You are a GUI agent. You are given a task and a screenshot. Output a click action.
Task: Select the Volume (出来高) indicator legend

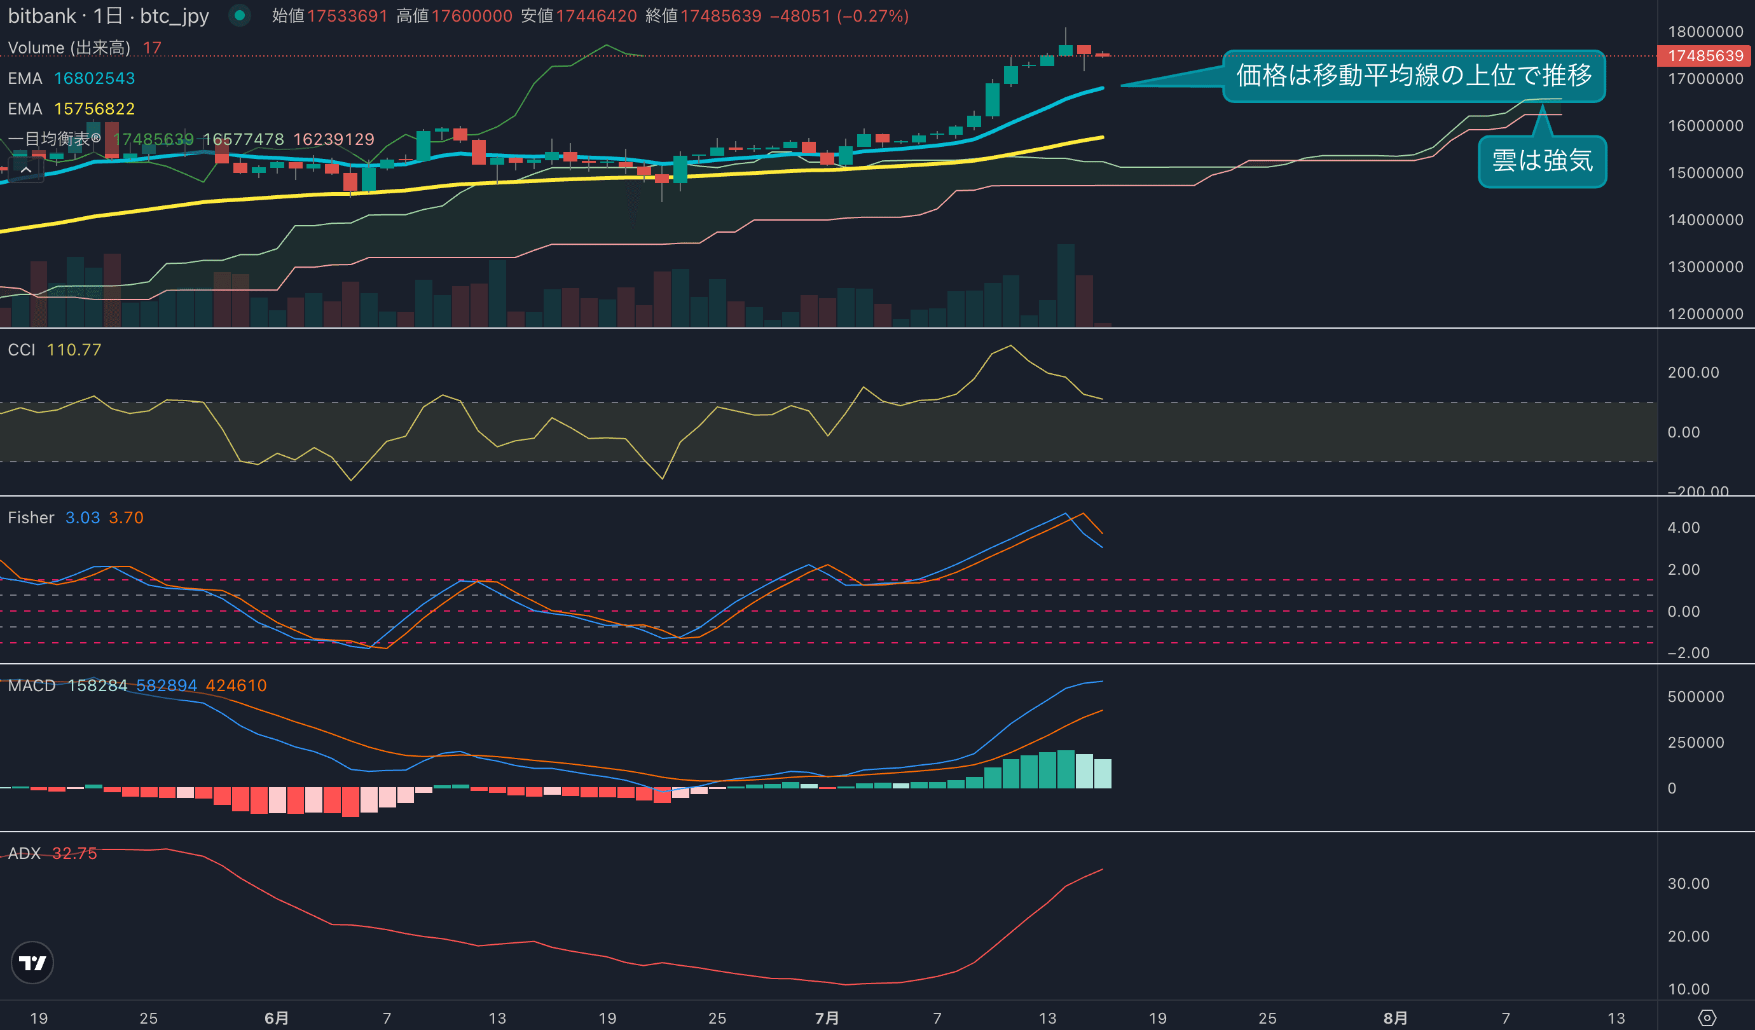(69, 47)
